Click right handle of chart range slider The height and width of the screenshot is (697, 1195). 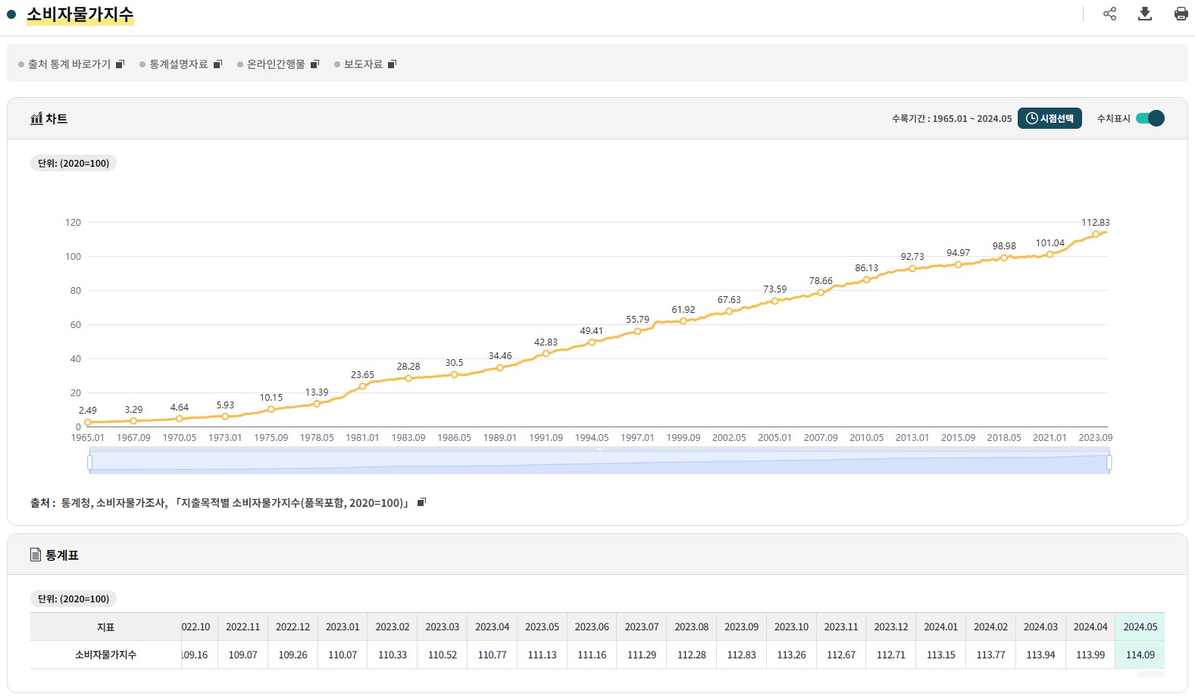[1109, 462]
